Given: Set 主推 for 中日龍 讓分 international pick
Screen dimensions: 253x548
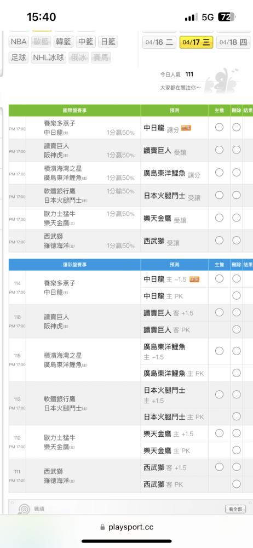Looking at the screenshot, I should point(219,127).
